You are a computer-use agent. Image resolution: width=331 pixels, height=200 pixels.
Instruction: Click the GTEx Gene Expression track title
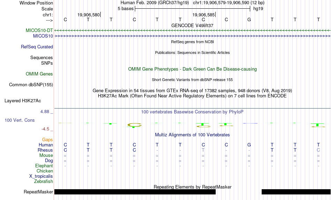click(192, 91)
